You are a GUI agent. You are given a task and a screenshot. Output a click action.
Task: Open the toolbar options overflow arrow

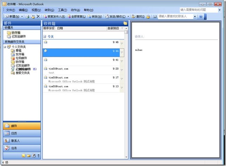coord(205,17)
